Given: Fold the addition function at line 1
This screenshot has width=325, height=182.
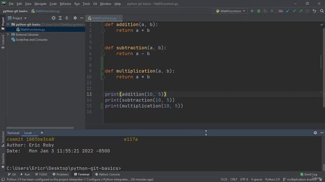Looking at the screenshot, I should 103,25.
